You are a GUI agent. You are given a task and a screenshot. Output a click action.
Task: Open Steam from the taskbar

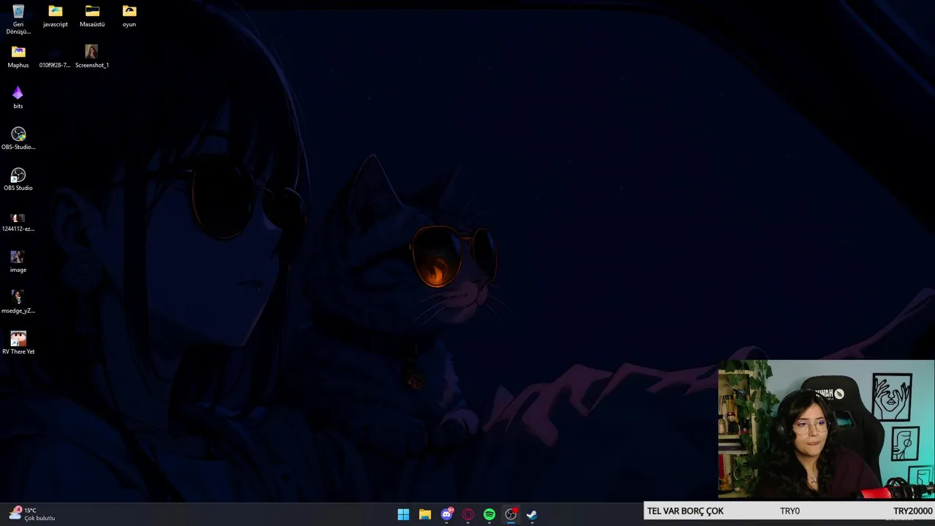coord(532,514)
